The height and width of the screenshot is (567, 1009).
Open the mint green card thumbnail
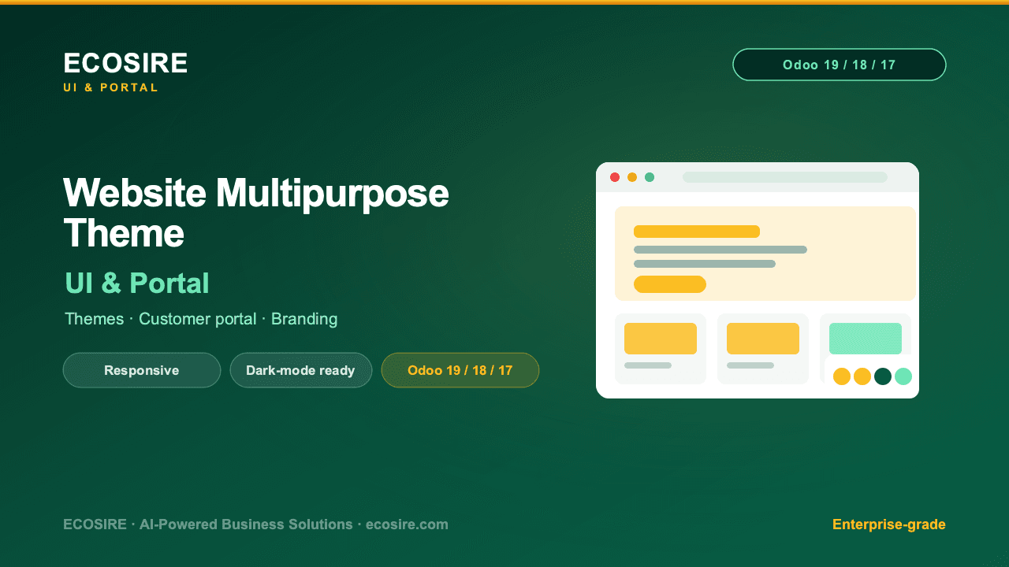(x=866, y=339)
